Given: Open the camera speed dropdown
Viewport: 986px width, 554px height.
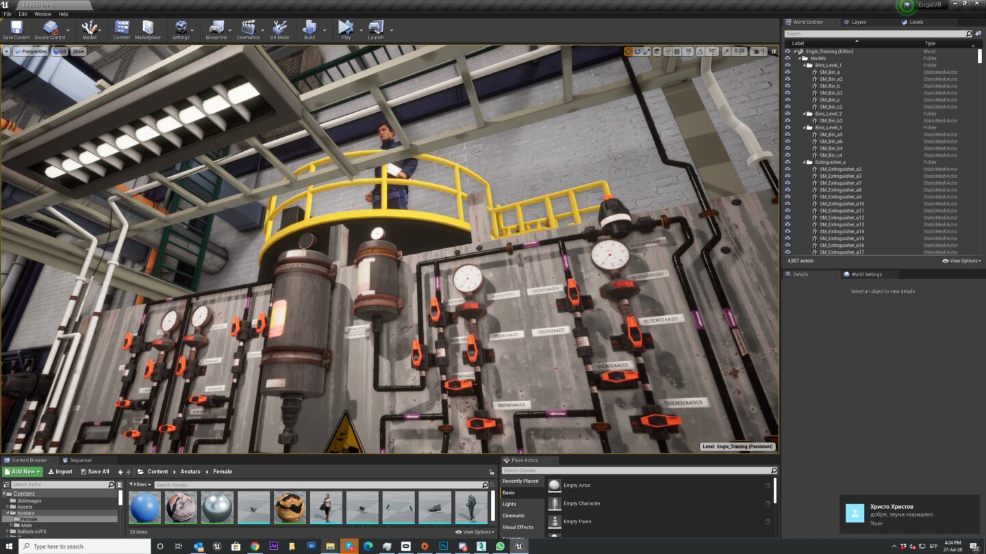Looking at the screenshot, I should point(758,51).
